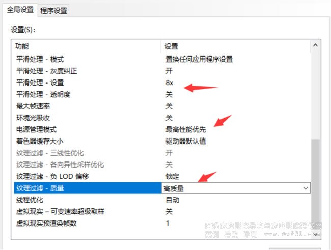
Task: Click the scrollbar up arrow
Action: pos(316,46)
